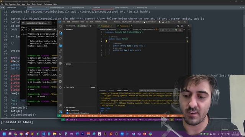Viewport: 245px width, 137px height.
Task: Click the File Explorer icon in the taskbar
Action: tap(55, 134)
